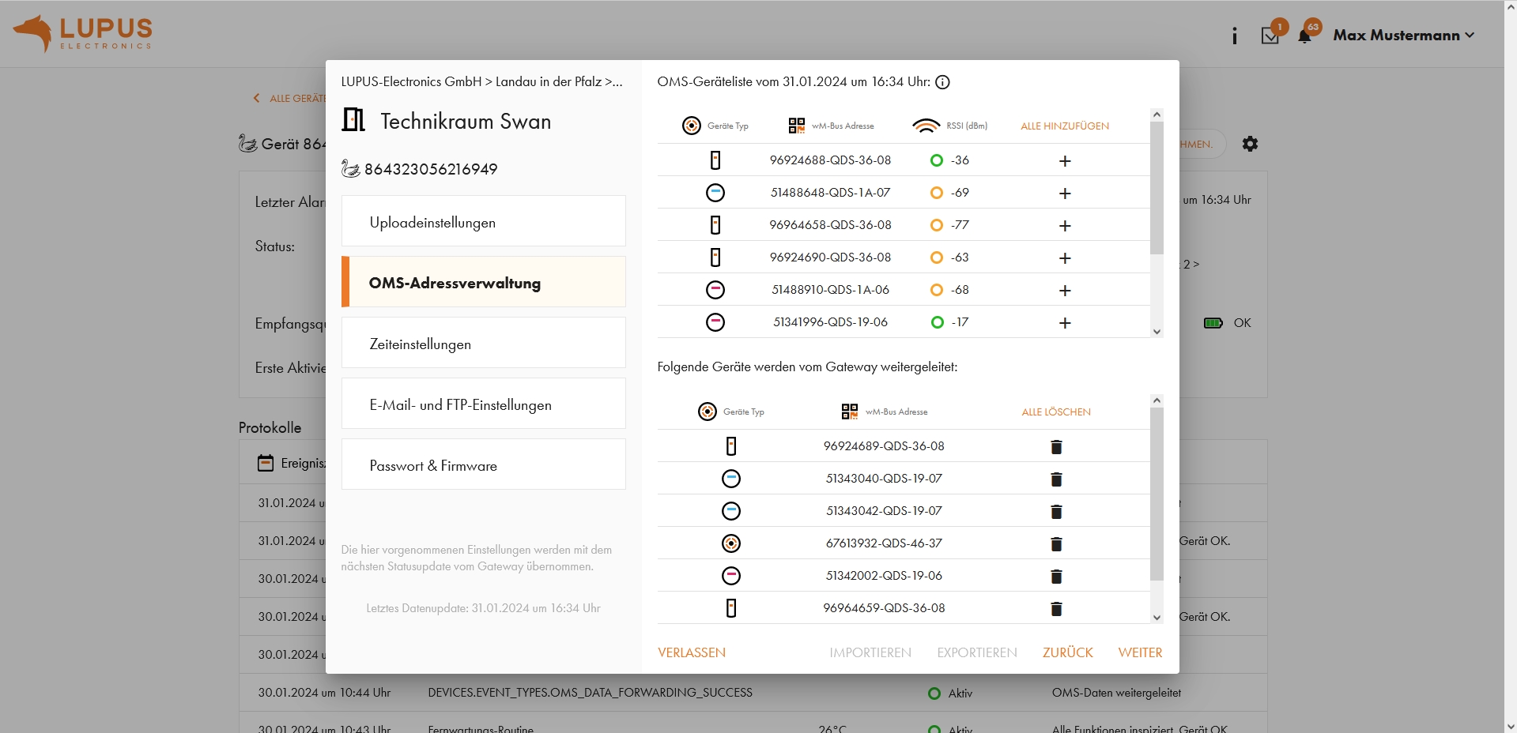Click EXPORTIEREN button

977,652
